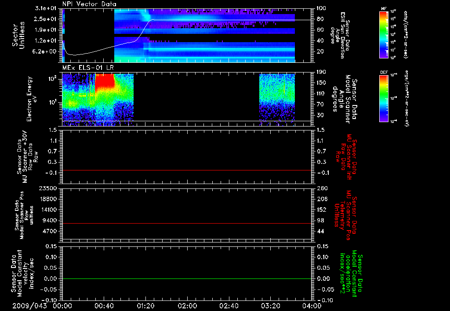Click the "14100" scanner position tick label
The height and width of the screenshot is (311, 450).
[x=49, y=210]
